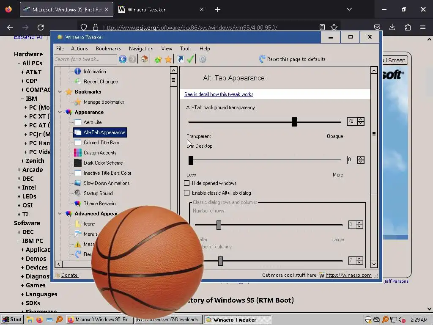Click the yellow Bookmarks star toolbar icon
This screenshot has height=325, width=433.
click(x=168, y=59)
